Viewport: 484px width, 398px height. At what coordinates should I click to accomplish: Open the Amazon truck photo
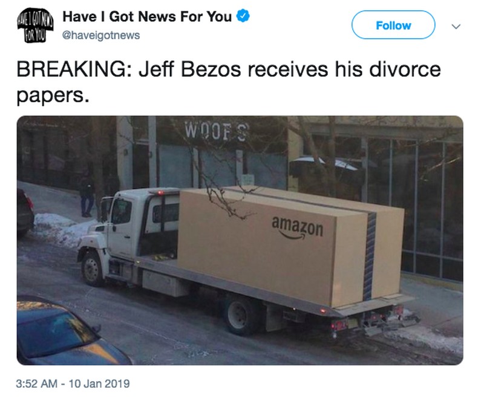point(240,240)
